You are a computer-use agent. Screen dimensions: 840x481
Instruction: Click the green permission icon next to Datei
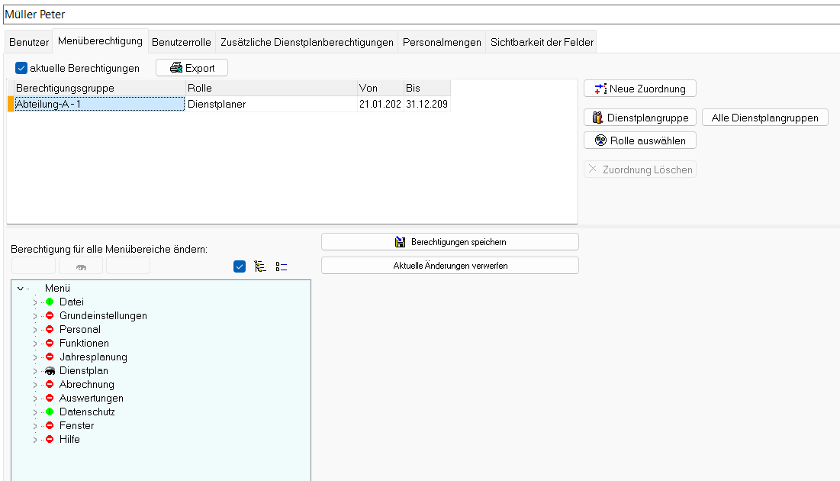point(50,302)
